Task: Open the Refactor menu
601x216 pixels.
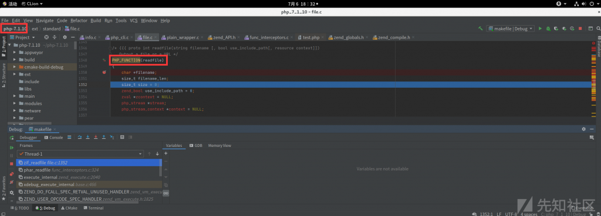Action: coord(79,20)
